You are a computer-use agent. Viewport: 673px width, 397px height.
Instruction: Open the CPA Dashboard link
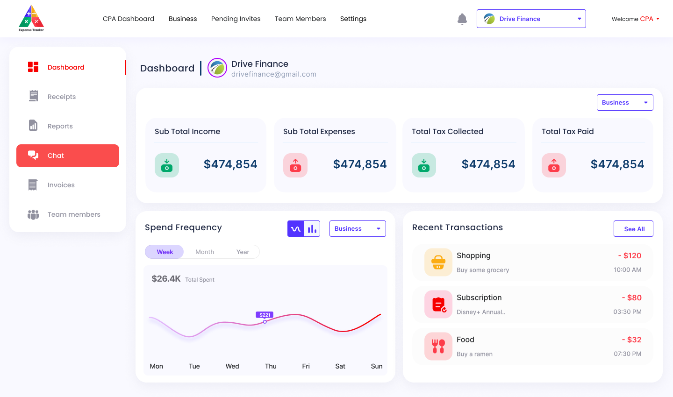pyautogui.click(x=129, y=19)
